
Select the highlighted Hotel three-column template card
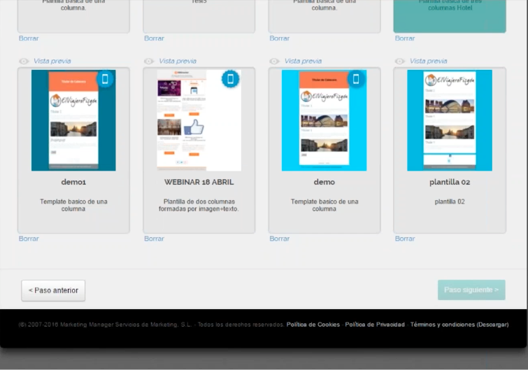point(450,16)
